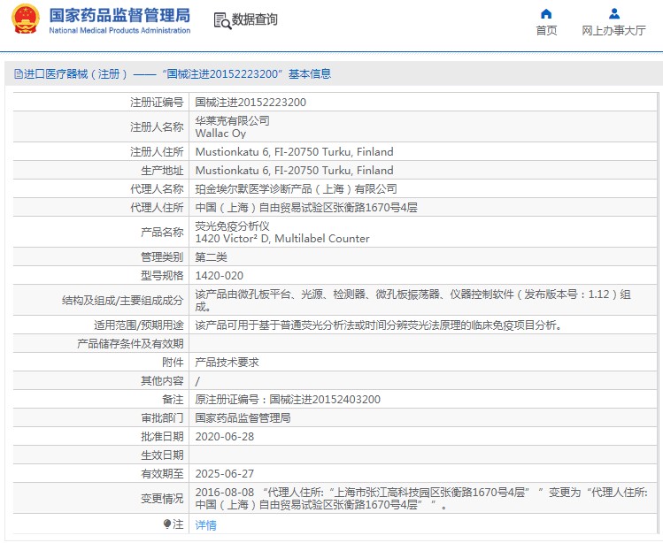The width and height of the screenshot is (663, 543).
Task: Click the 附件 row label
Action: (173, 362)
